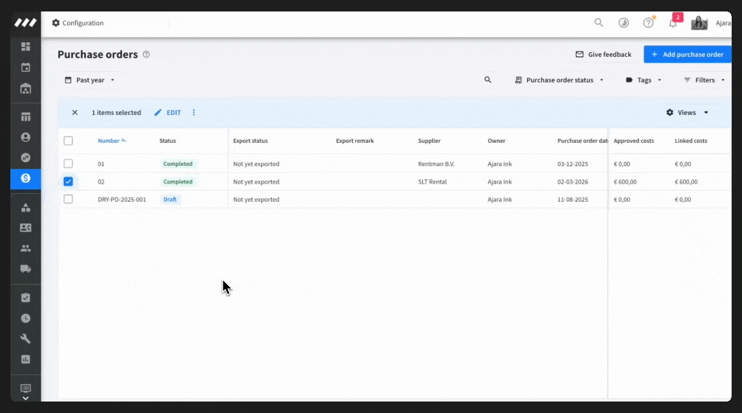Open the clock icon in the sidebar
The image size is (742, 413).
click(x=25, y=318)
